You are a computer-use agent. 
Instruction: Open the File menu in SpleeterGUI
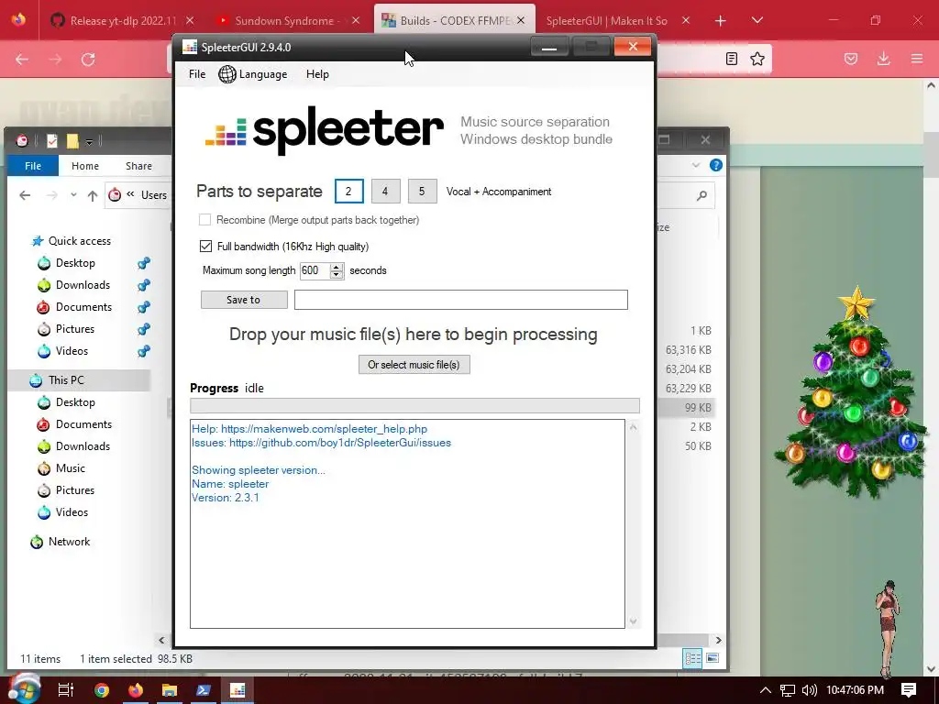coord(197,74)
